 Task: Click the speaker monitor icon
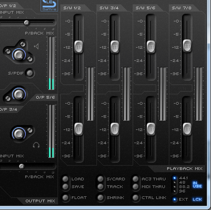coord(36,47)
